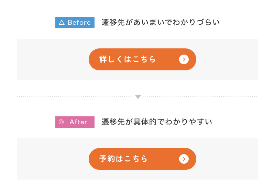Viewport: 275px width, 196px height.
Task: Click the double-circle icon in the After badge
Action: (61, 122)
